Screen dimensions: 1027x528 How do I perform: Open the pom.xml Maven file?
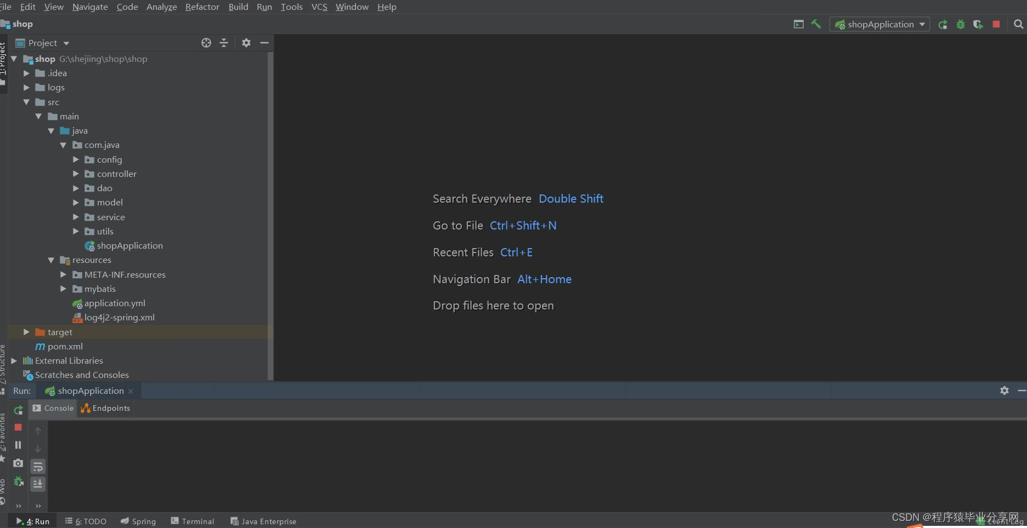click(x=59, y=347)
